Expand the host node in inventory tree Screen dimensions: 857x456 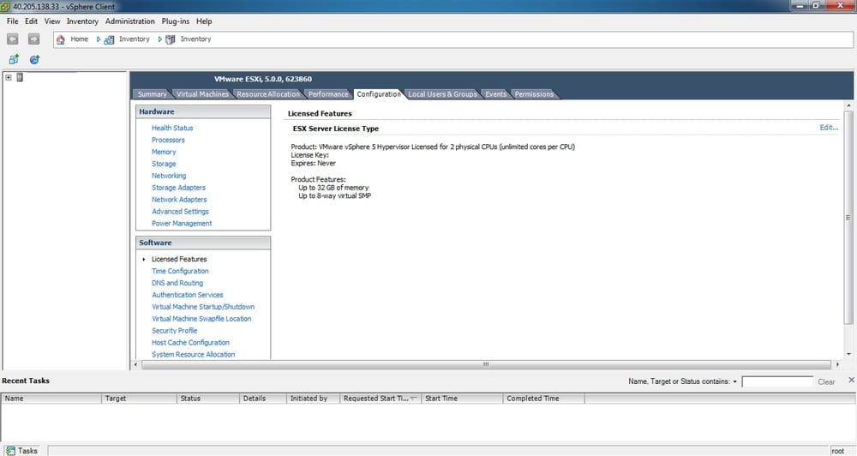(x=9, y=77)
